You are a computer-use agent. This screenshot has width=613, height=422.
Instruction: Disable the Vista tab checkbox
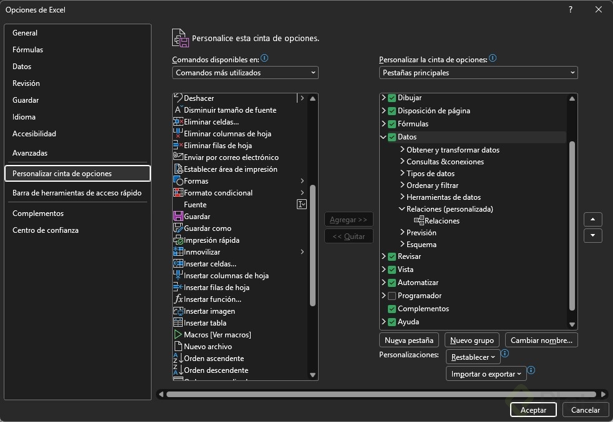[x=392, y=270]
